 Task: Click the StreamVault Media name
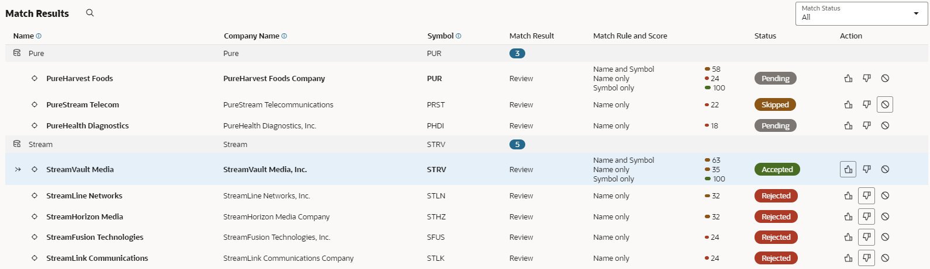click(80, 170)
